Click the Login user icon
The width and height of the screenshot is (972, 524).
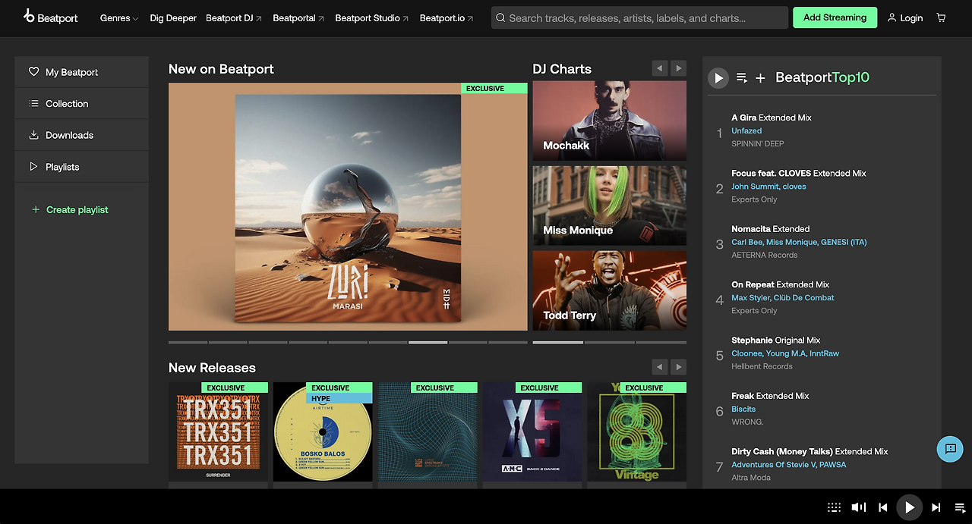tap(892, 17)
